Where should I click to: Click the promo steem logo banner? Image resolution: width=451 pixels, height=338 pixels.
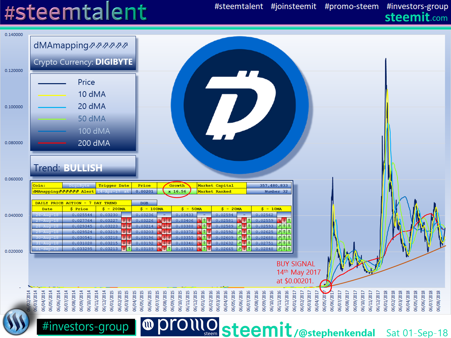click(180, 327)
